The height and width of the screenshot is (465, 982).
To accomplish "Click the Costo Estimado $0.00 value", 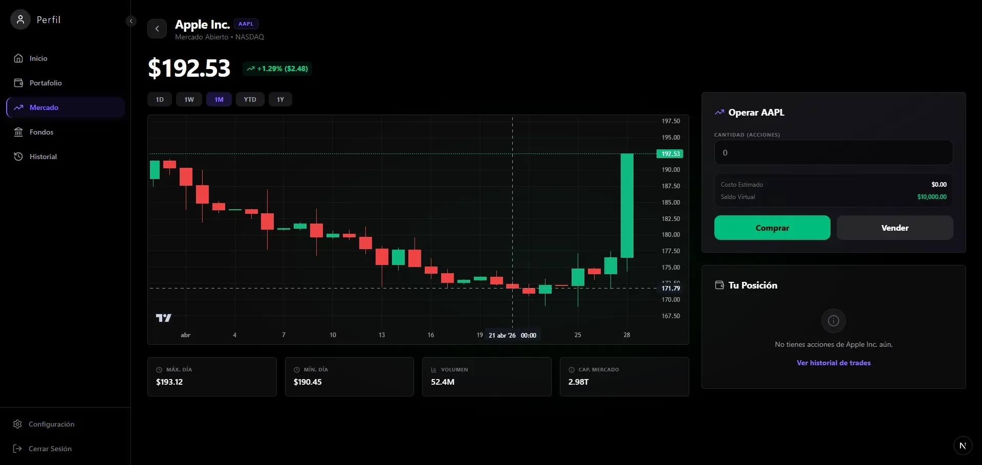I will (939, 184).
